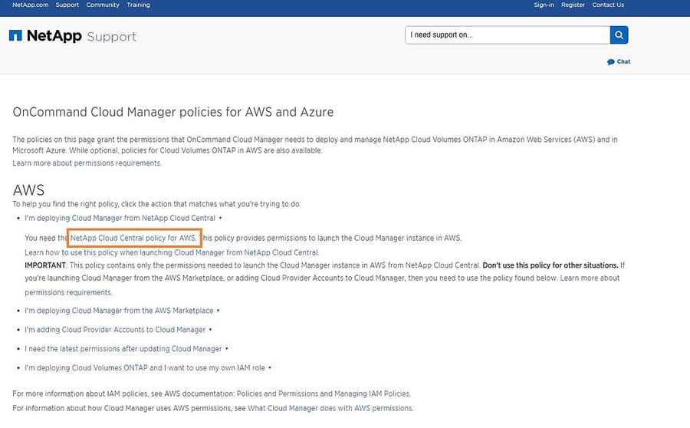690x428 pixels.
Task: Go to Community in the top bar
Action: [x=103, y=5]
